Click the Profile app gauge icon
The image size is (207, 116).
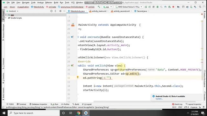165,7
